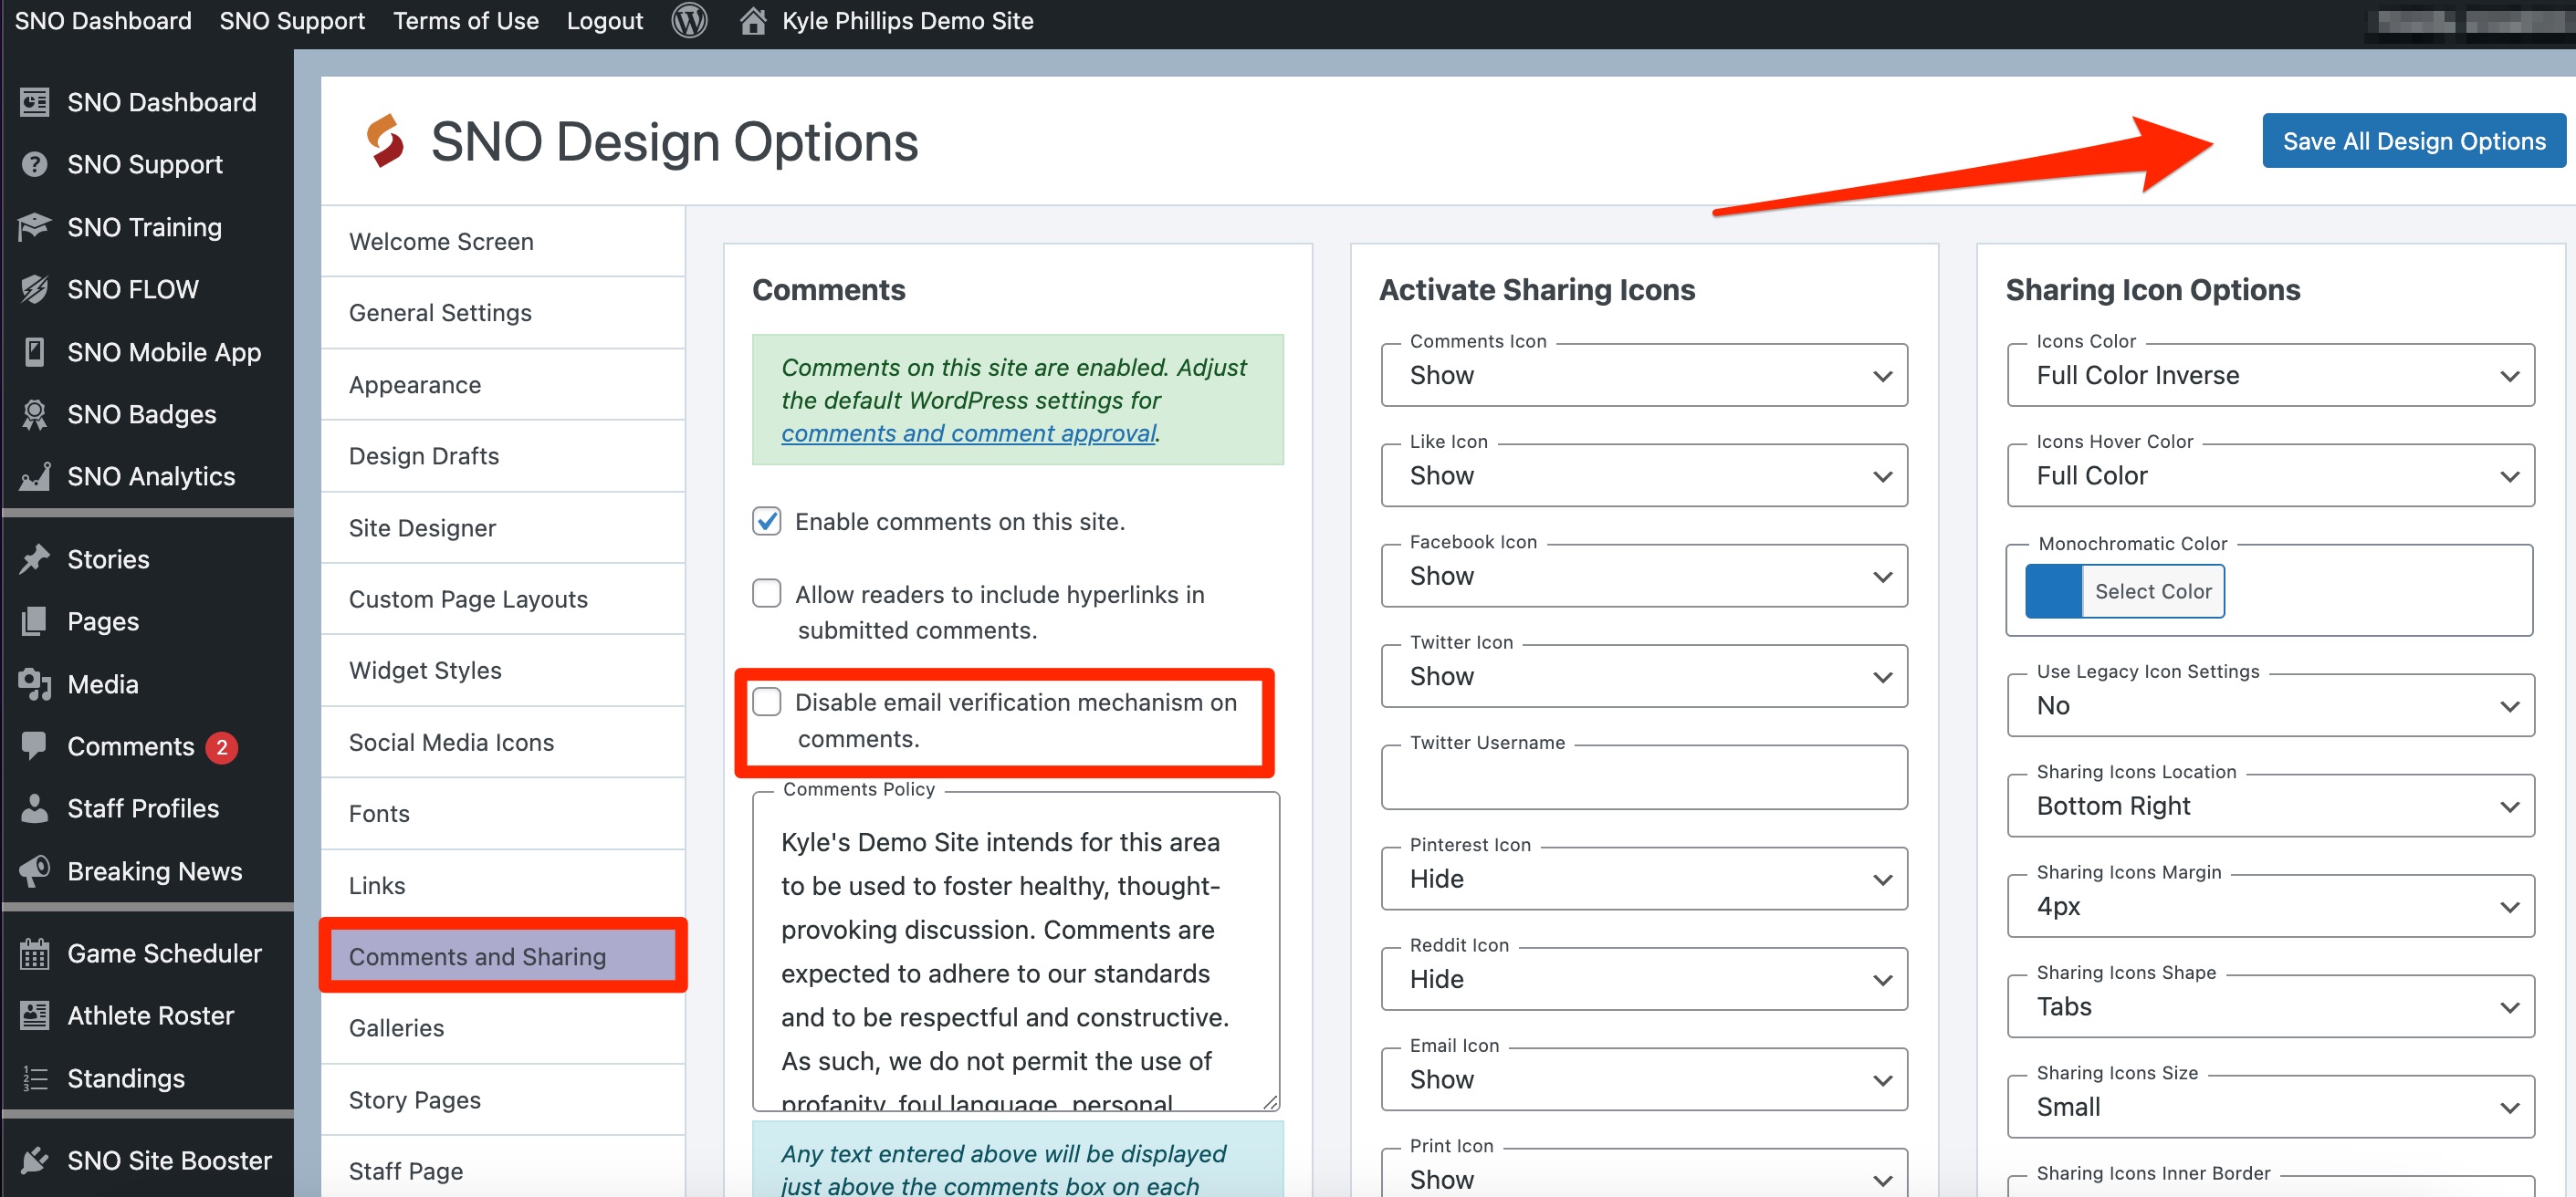Open the Reddit Icon dropdown
Image resolution: width=2576 pixels, height=1197 pixels.
(1643, 979)
